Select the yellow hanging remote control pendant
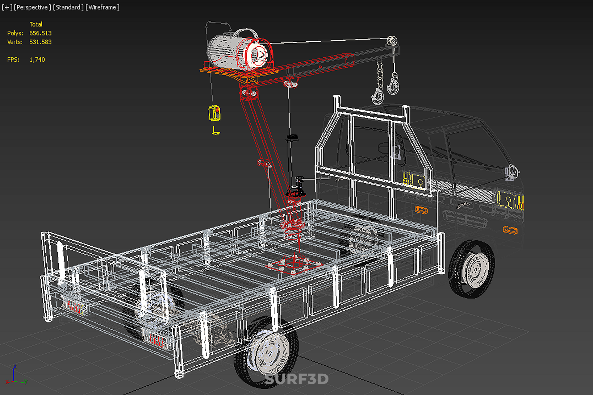This screenshot has width=593, height=395. (214, 113)
